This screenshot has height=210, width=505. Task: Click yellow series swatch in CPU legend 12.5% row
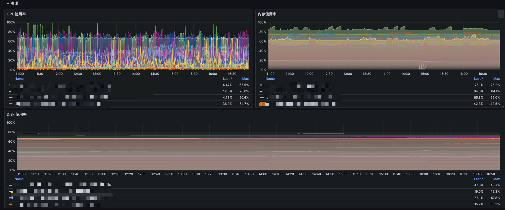point(10,91)
